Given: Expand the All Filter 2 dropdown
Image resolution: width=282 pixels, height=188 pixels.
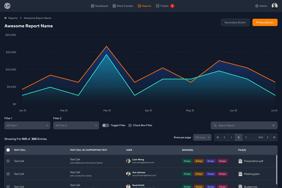Looking at the screenshot, I should click(x=76, y=126).
